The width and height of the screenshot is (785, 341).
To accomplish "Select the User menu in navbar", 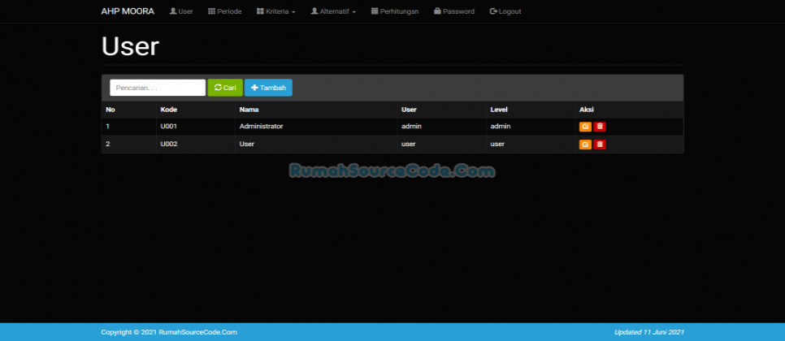I will click(180, 11).
